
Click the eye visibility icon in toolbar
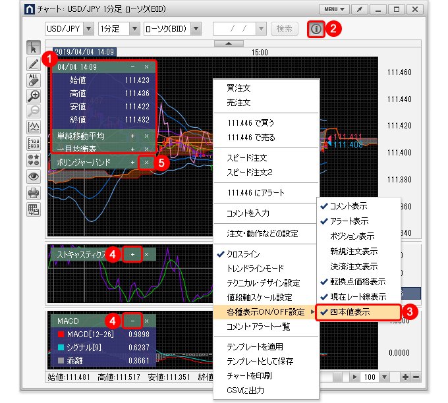[x=34, y=176]
